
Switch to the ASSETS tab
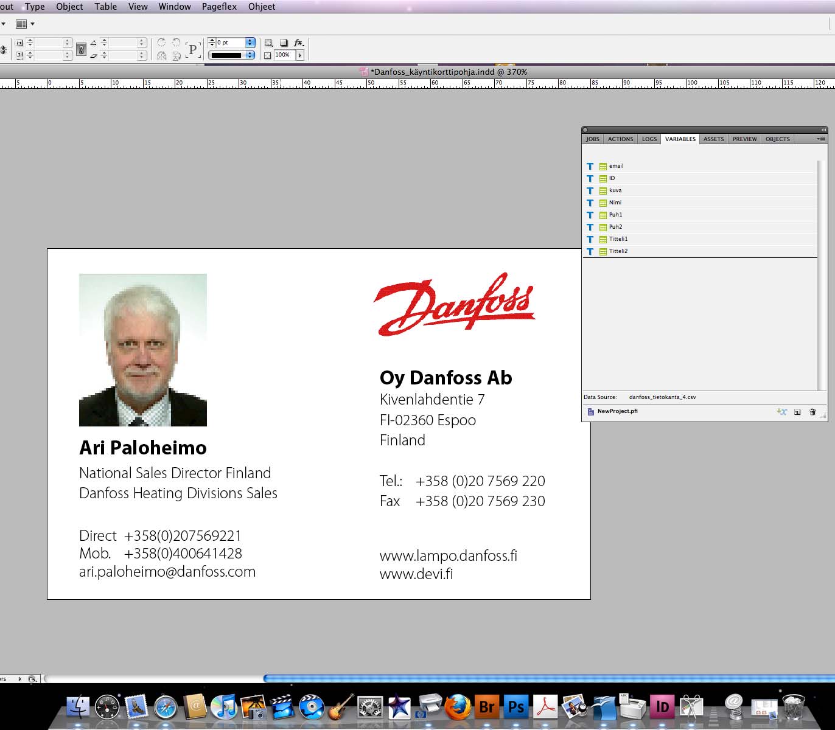pos(713,139)
